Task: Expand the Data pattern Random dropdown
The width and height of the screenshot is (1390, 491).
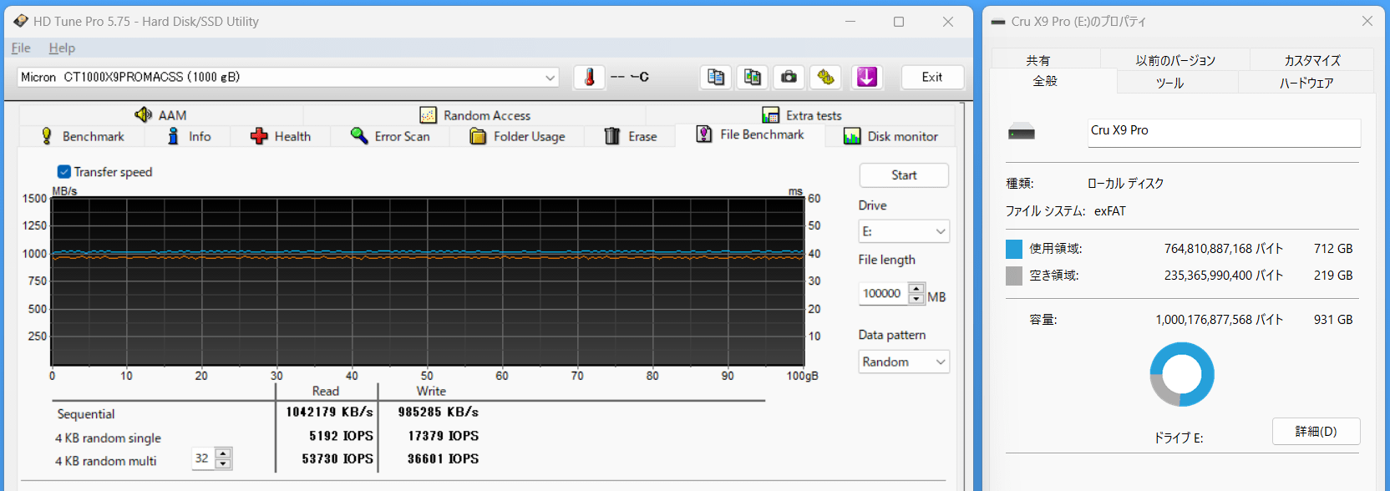Action: click(x=904, y=362)
